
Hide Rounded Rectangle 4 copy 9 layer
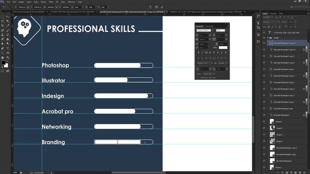click(264, 56)
